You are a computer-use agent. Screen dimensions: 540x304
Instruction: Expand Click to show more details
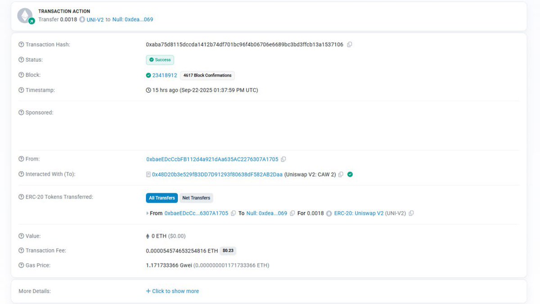point(172,291)
